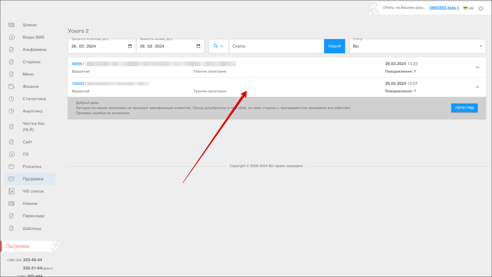
Task: Open search type magnifier dropdown
Action: pos(218,46)
